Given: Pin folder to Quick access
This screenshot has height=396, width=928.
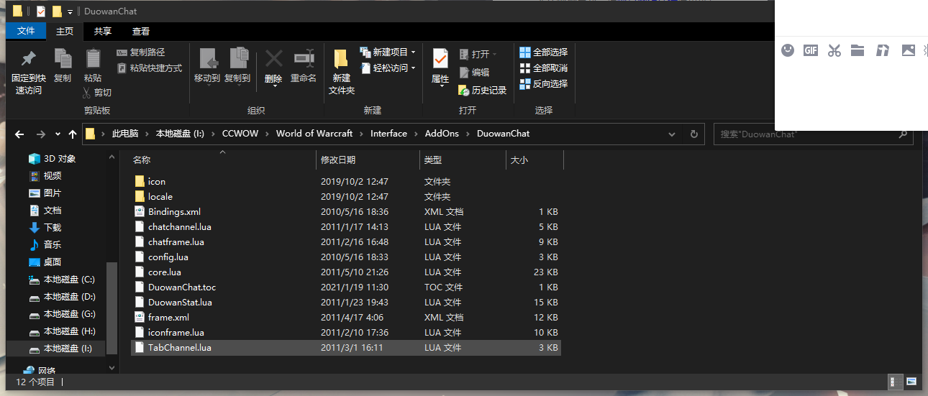Looking at the screenshot, I should [x=29, y=73].
